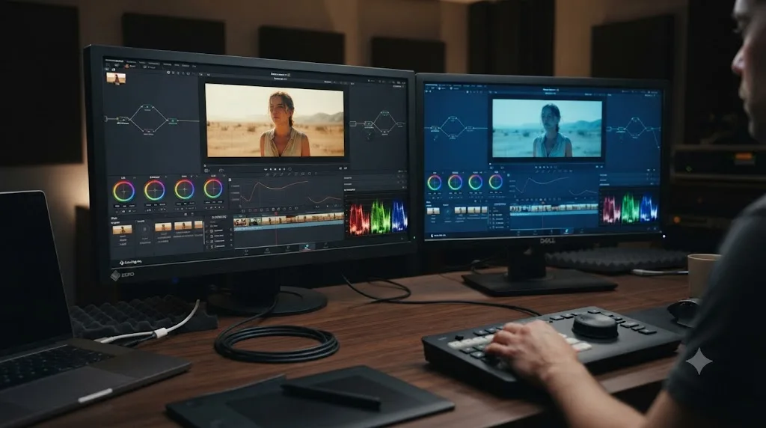Select rightmost color wheel on left monitor
Image resolution: width=766 pixels, height=428 pixels.
[x=213, y=188]
